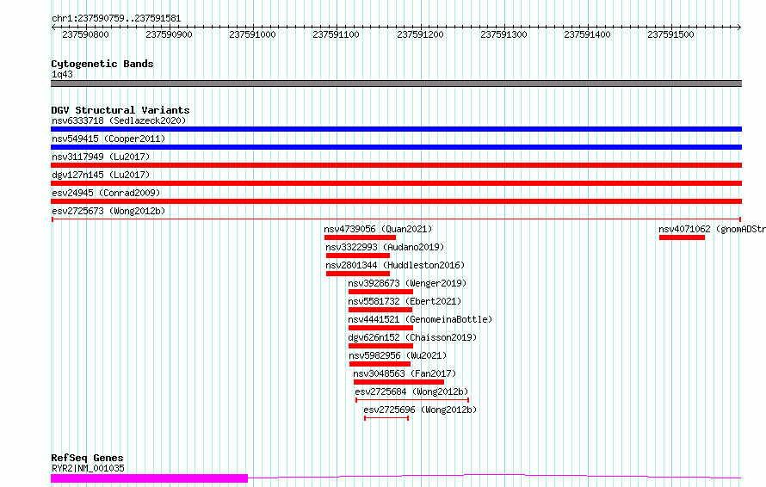
Task: Click the thin red line of esv2725673
Action: pyautogui.click(x=396, y=219)
